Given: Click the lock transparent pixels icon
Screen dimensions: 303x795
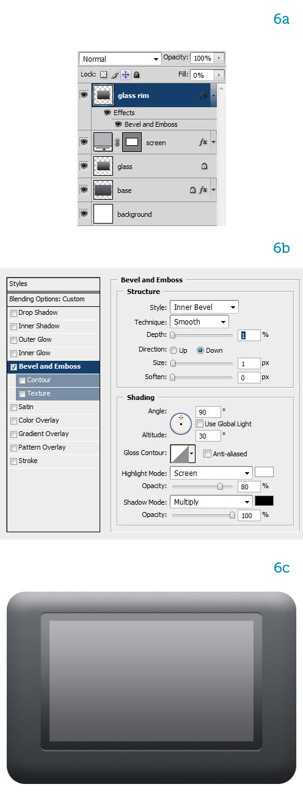Looking at the screenshot, I should click(104, 75).
